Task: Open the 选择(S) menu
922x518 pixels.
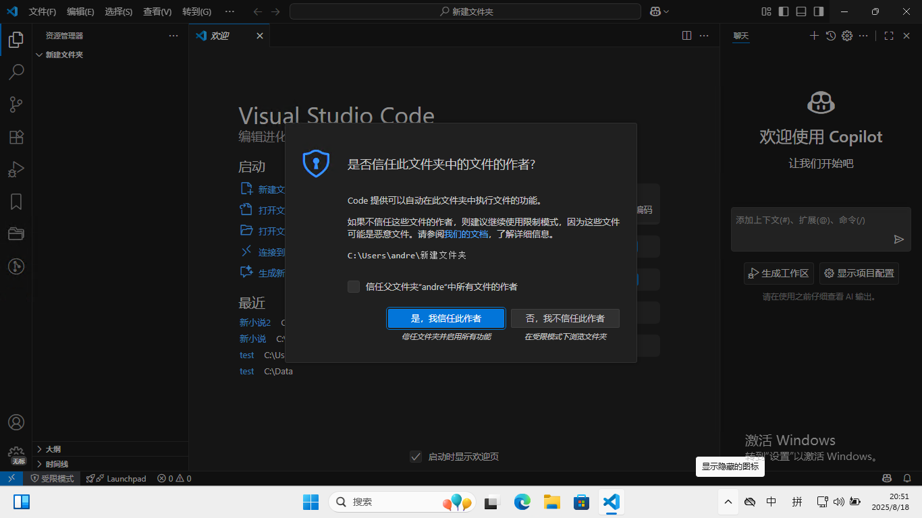Action: point(119,11)
